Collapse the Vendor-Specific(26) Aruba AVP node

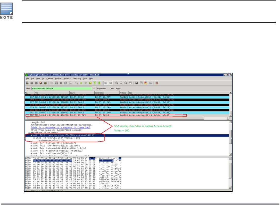coord(31,135)
